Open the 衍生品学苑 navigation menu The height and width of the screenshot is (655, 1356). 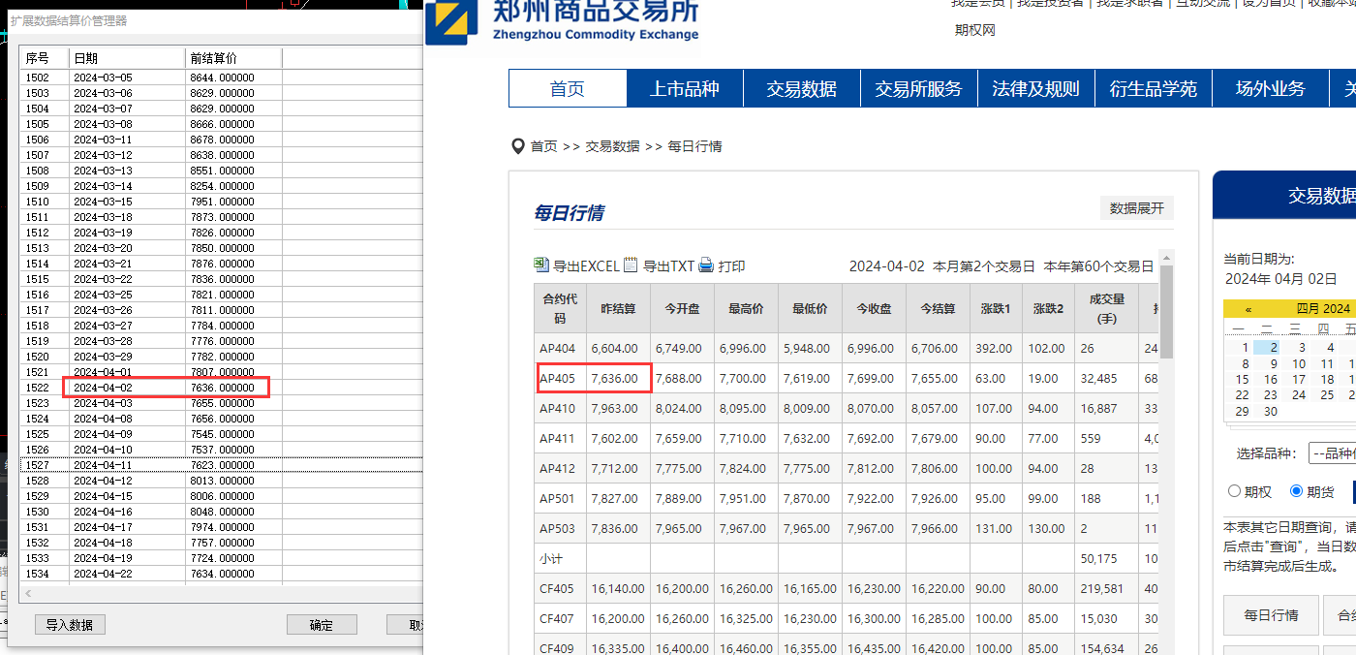pos(1153,88)
